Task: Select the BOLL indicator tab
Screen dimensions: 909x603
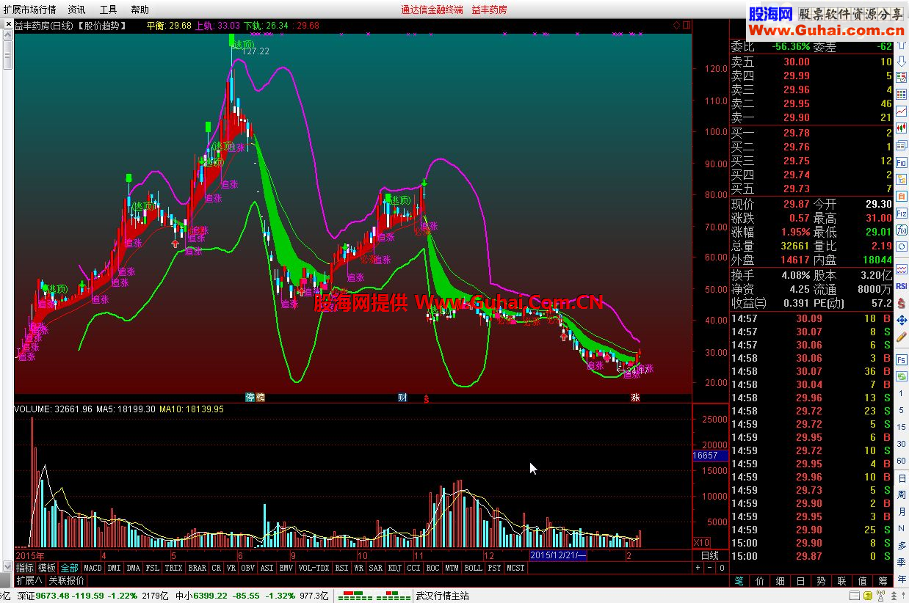Action: tap(474, 568)
